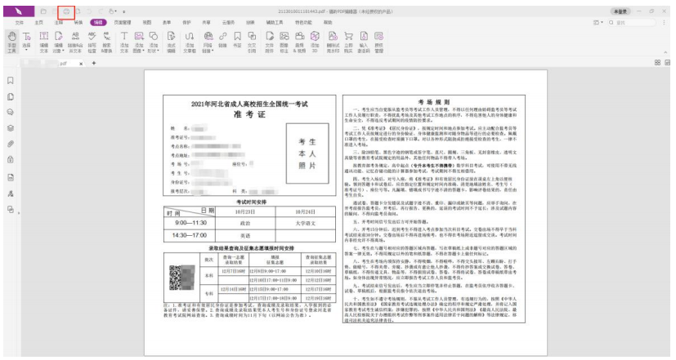Select the Add Text tool (添加文本)
The image size is (676, 360).
point(124,42)
